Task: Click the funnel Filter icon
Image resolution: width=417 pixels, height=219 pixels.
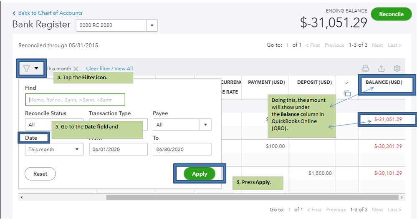Action: tap(27, 68)
